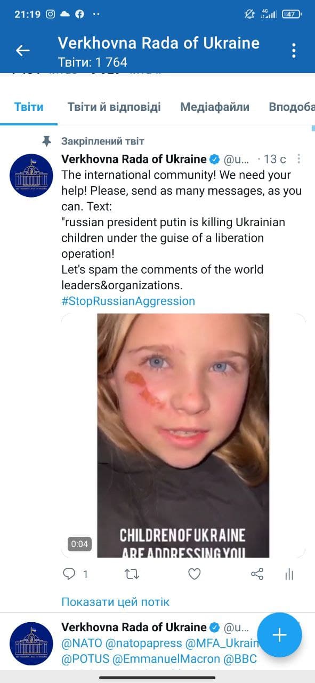Tap the Instagram notification icon in status bar
315x683 pixels.
click(51, 14)
